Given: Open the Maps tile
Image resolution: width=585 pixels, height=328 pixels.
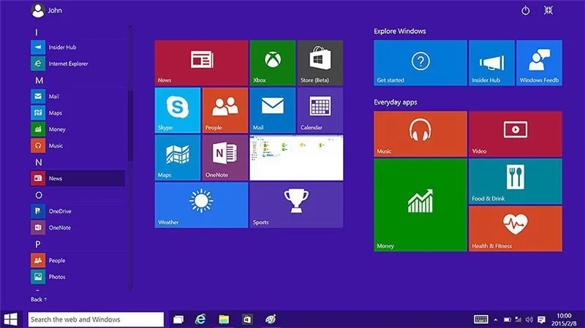Looking at the screenshot, I should [x=178, y=158].
